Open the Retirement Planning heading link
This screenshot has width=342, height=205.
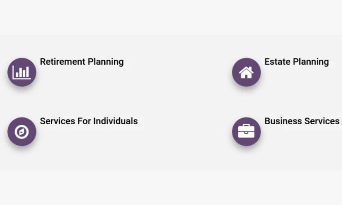click(x=82, y=62)
